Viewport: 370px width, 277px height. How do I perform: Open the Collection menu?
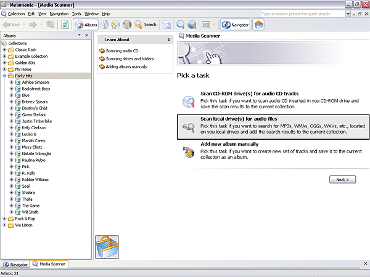pyautogui.click(x=16, y=14)
